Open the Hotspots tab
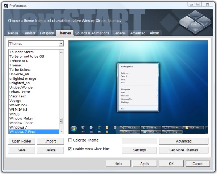This screenshot has width=217, height=174. (47, 33)
